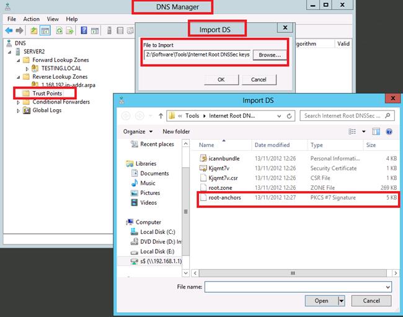Open the Organize dropdown menu

click(138, 132)
